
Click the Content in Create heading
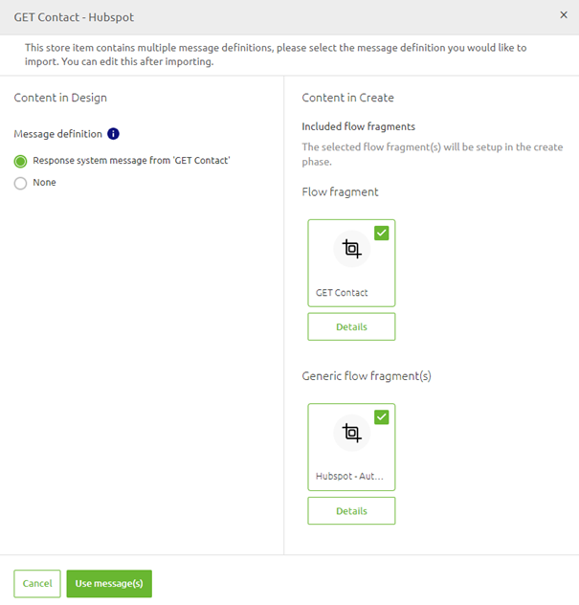click(348, 98)
